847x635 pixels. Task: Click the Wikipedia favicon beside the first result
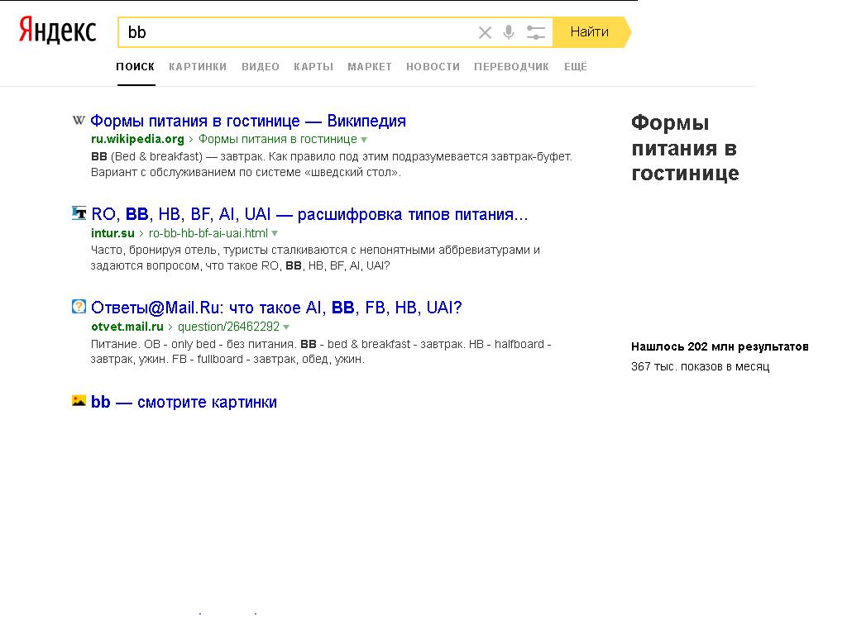79,120
